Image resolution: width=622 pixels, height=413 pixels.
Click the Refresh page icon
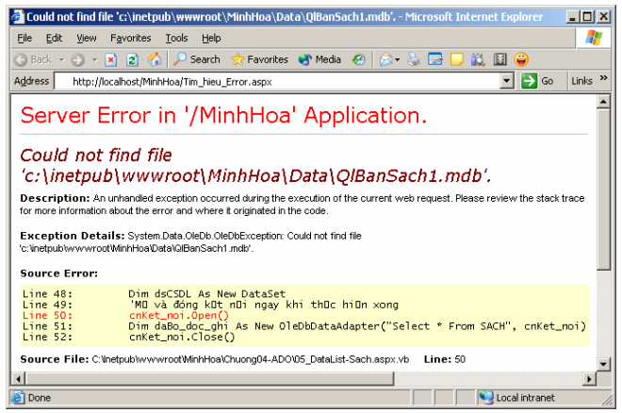pyautogui.click(x=132, y=58)
